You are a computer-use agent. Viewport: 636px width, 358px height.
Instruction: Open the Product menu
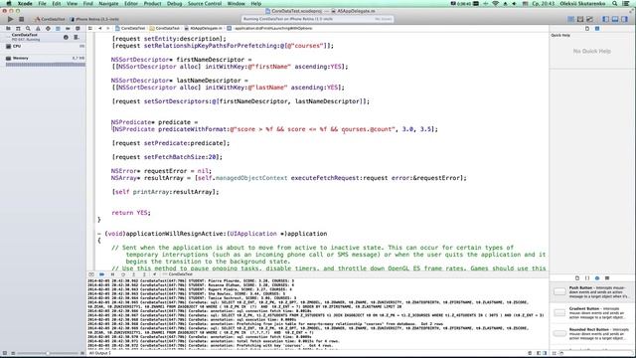pos(152,4)
